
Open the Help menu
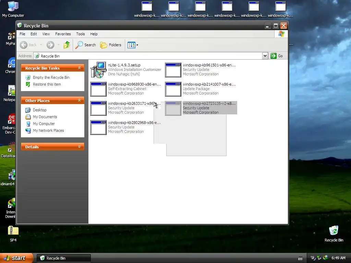[94, 34]
